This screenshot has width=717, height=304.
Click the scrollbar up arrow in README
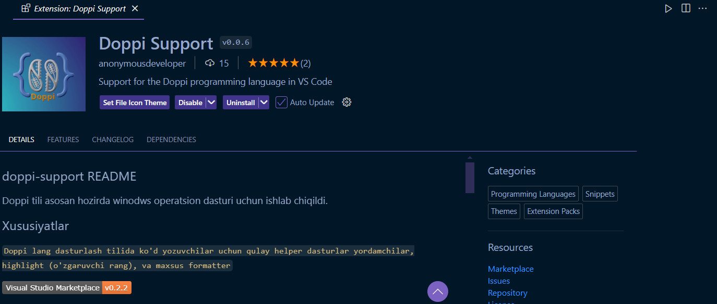(x=470, y=158)
